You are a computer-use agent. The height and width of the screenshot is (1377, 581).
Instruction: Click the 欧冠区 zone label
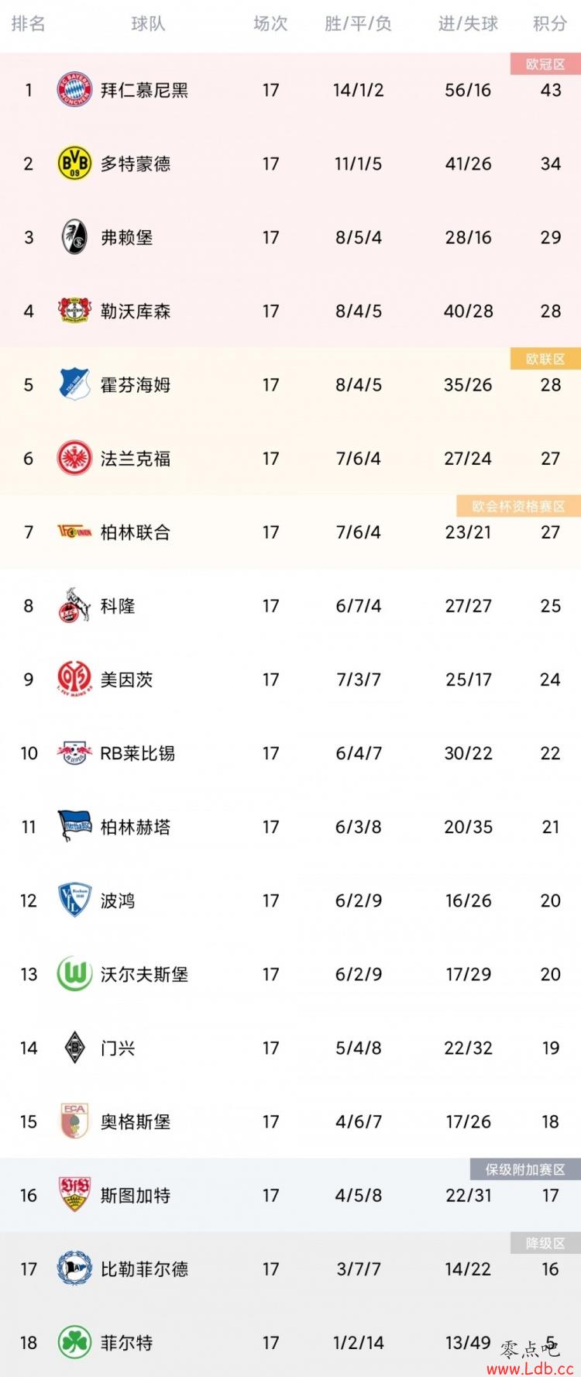[545, 64]
